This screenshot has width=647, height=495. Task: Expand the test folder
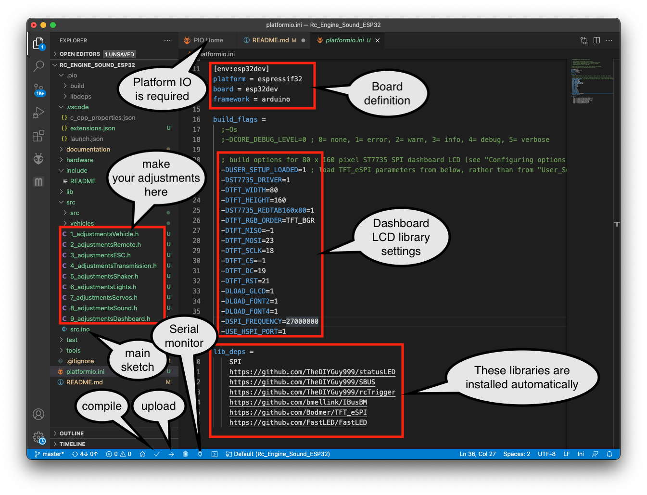click(x=114, y=340)
